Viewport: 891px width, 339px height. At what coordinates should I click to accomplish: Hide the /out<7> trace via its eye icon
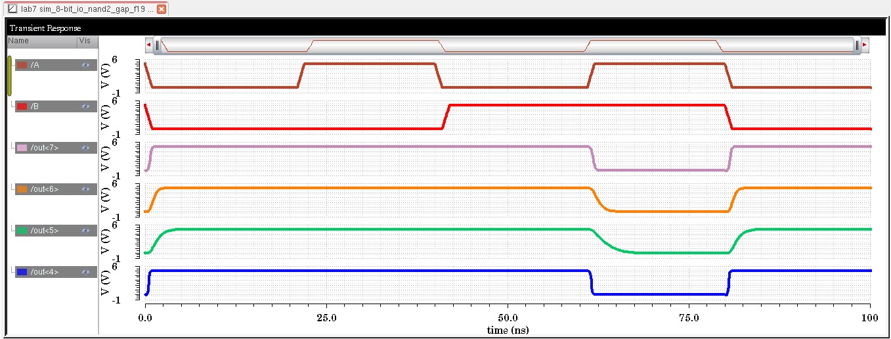click(x=85, y=148)
